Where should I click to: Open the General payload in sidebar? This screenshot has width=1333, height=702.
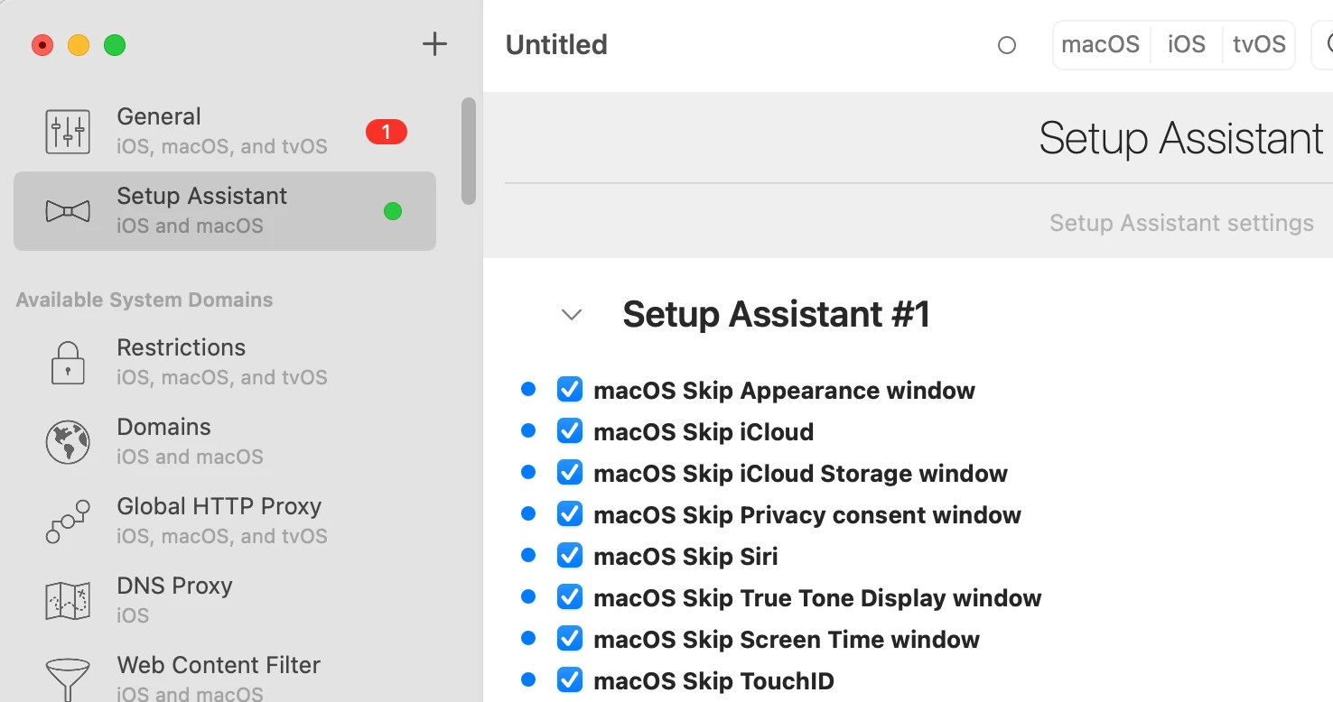225,132
